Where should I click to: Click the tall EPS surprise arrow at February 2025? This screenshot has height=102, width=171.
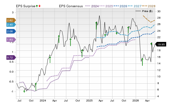click(96, 26)
